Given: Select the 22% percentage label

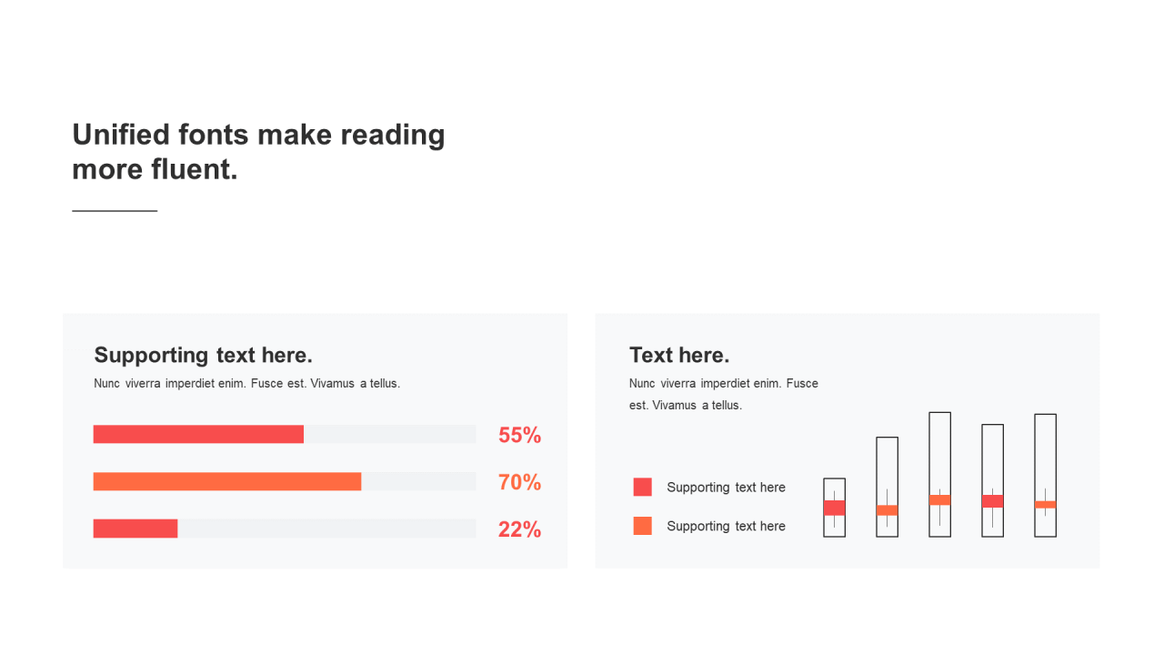Looking at the screenshot, I should click(519, 529).
